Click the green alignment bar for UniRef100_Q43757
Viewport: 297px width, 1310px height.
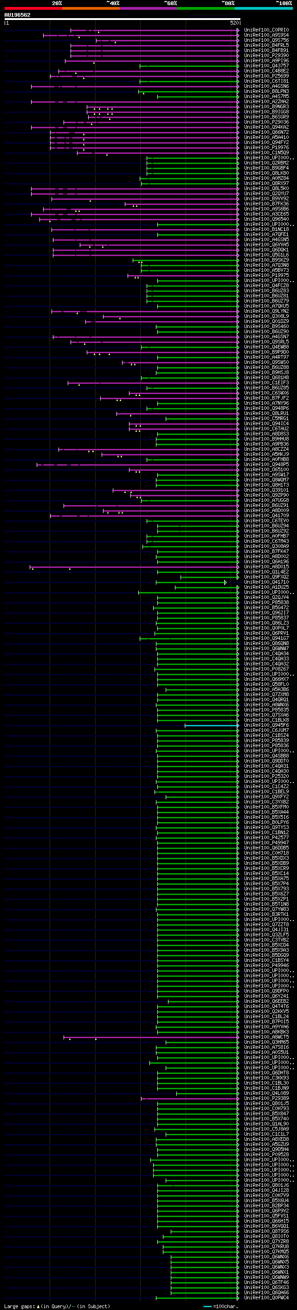tap(189, 66)
